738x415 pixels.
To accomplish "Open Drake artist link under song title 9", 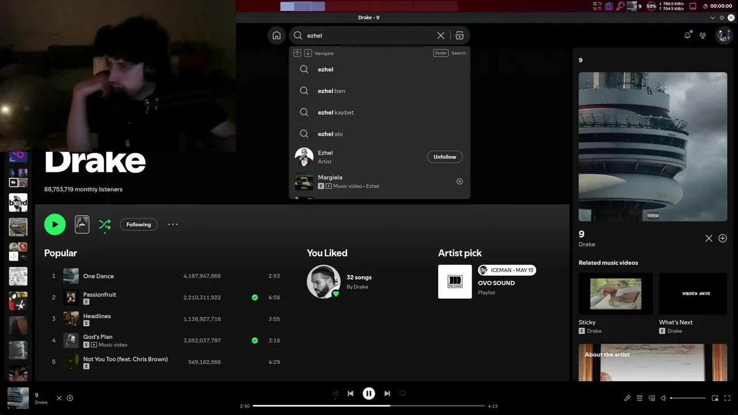I will coord(587,244).
